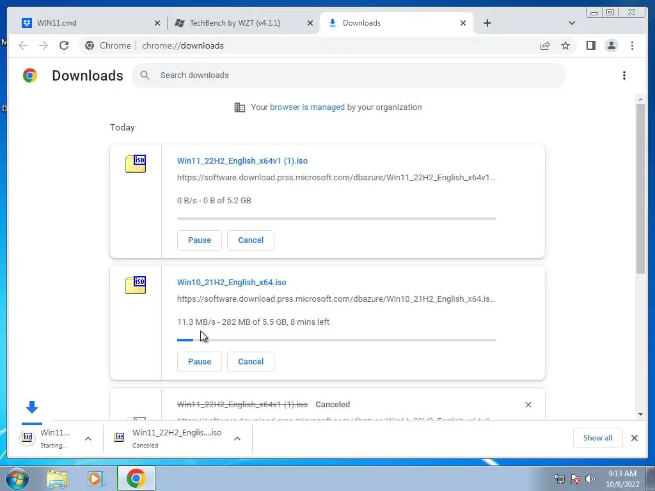Bookmark this page with the star
The image size is (655, 491).
point(565,45)
